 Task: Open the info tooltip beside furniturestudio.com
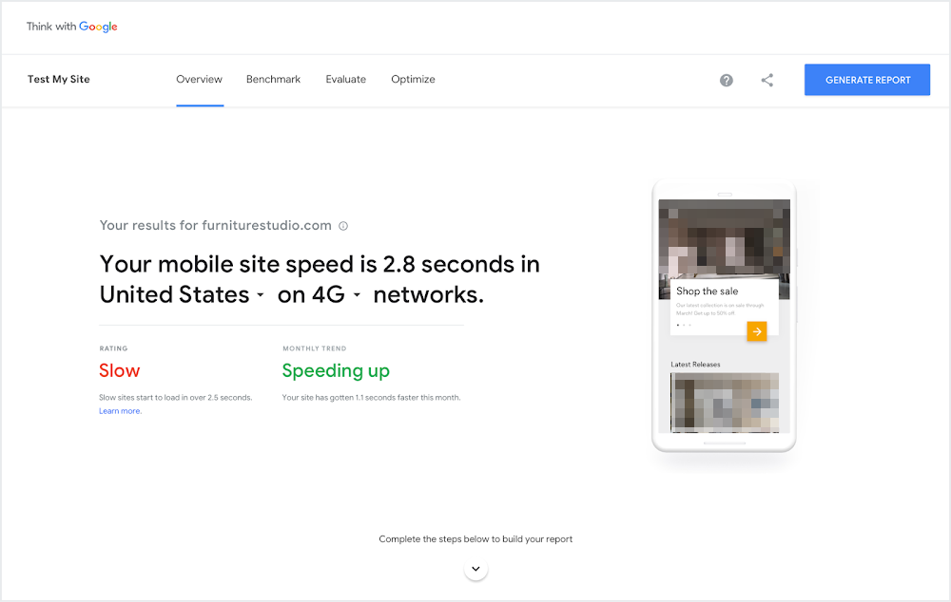coord(343,225)
